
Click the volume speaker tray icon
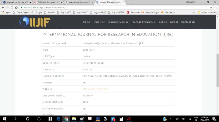(x=177, y=119)
